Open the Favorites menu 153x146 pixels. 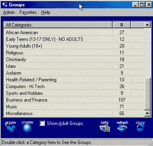(x=28, y=12)
